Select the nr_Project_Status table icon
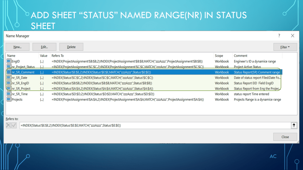The image size is (303, 170). pos(9,67)
